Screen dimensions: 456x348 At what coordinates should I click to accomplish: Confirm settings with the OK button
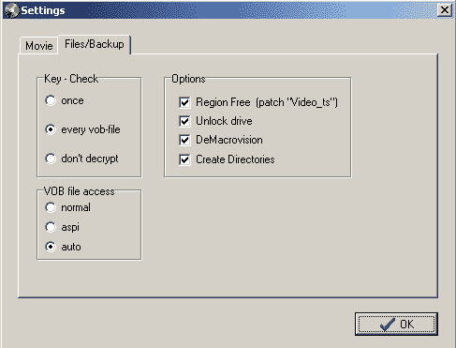point(396,325)
